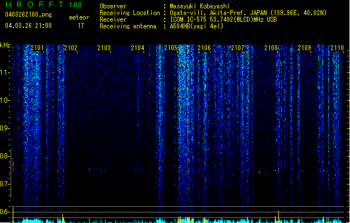Viewport: 350px width, 223px height.
Task: Click the 2104 time marker
Action: pyautogui.click(x=137, y=48)
